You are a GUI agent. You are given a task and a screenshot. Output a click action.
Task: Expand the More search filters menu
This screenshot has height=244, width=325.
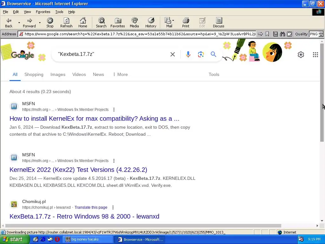(120, 74)
